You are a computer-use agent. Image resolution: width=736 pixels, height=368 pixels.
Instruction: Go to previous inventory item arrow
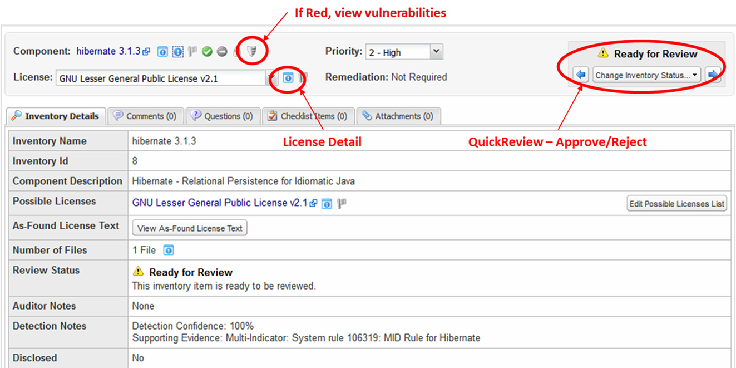(581, 75)
